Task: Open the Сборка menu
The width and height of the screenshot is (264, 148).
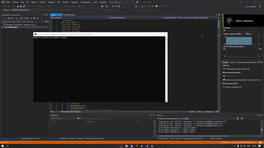Action: (42, 2)
